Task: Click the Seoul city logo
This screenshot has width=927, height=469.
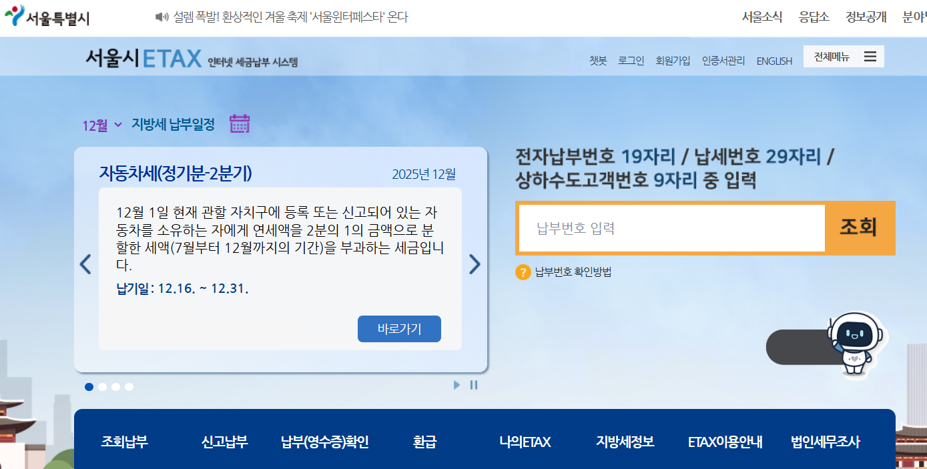Action: [x=47, y=17]
